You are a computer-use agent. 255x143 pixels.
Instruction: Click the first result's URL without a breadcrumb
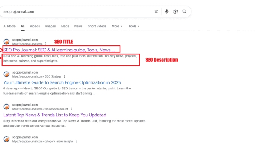(x=27, y=44)
